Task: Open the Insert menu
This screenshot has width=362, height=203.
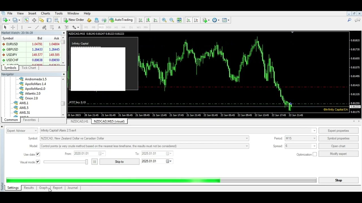Action: coord(32,13)
